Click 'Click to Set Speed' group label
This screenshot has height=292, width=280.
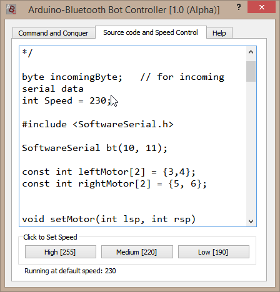tap(50, 237)
